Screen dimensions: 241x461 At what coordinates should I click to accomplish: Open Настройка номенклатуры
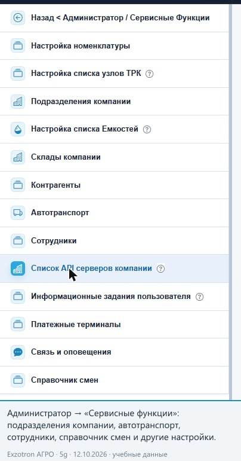(115, 46)
